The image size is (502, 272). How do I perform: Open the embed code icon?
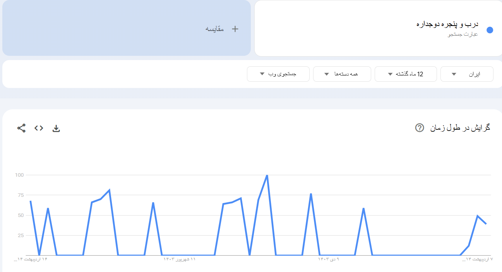pyautogui.click(x=39, y=128)
